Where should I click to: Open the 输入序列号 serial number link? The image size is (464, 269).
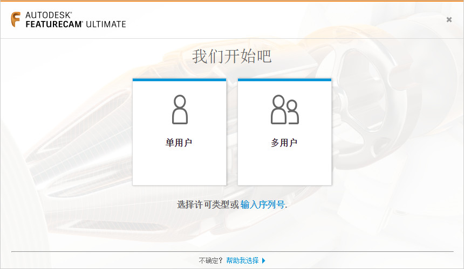pyautogui.click(x=262, y=204)
